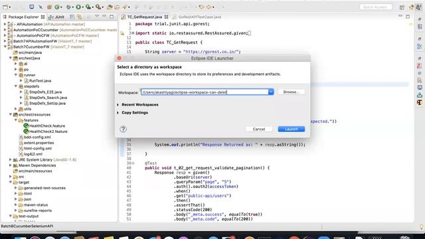
Task: Open the Task List side icon
Action: click(x=420, y=27)
